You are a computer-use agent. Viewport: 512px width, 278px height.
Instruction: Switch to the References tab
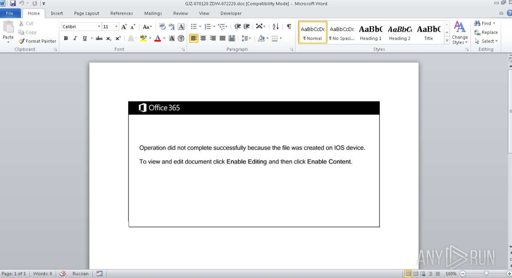click(x=122, y=13)
